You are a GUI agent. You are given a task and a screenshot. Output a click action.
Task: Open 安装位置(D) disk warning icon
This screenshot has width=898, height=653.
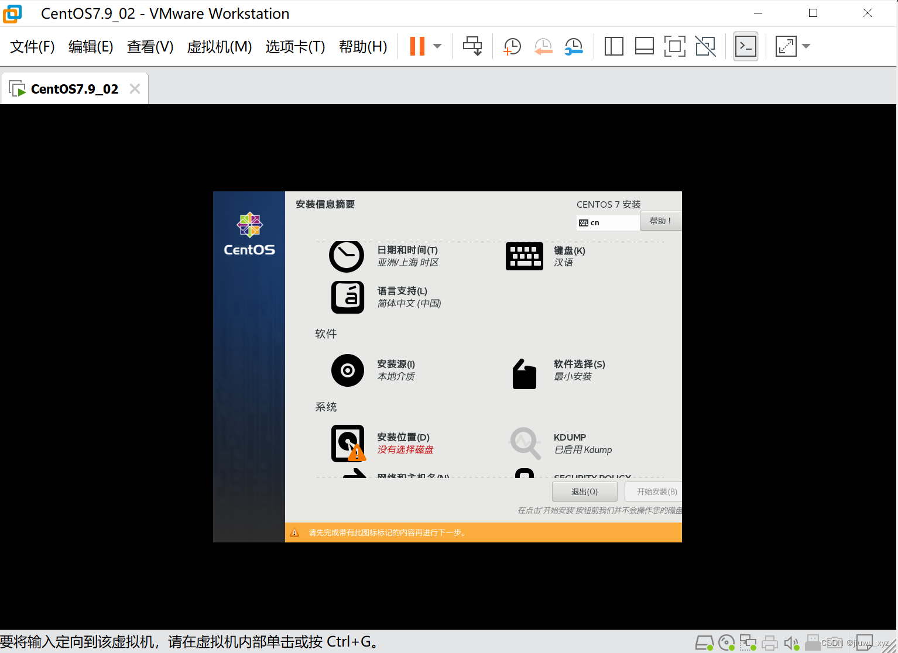pos(348,444)
